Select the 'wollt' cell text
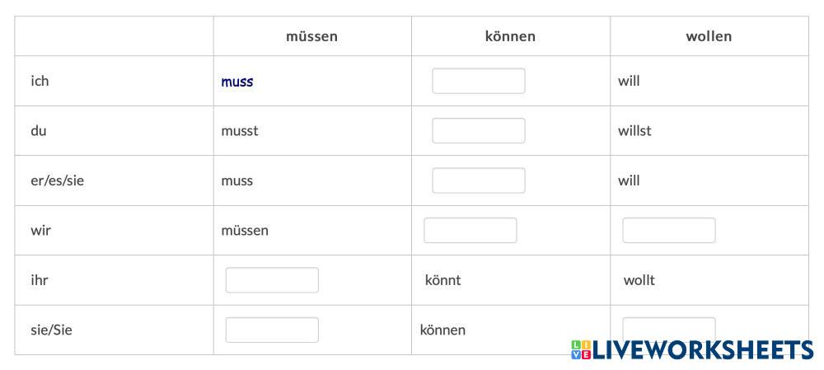 [x=639, y=280]
